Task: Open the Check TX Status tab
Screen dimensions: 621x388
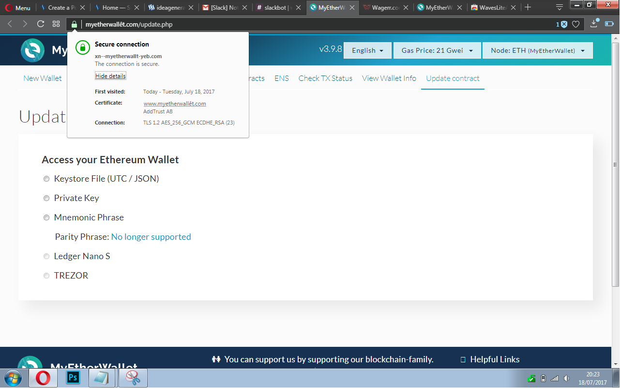Action: [325, 78]
